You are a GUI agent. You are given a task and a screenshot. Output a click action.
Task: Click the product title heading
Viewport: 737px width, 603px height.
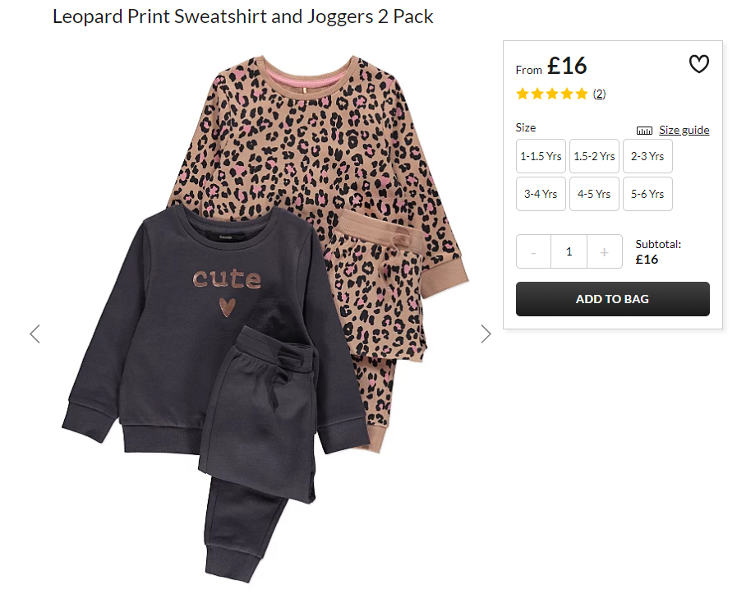tap(242, 16)
